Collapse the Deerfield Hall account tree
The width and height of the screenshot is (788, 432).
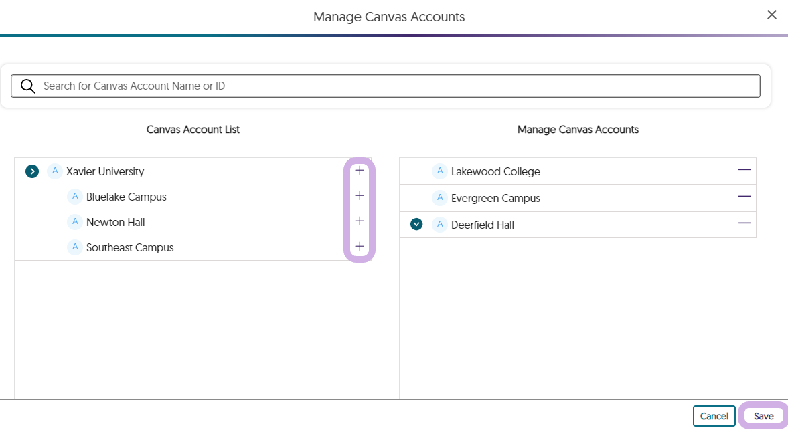pos(416,225)
